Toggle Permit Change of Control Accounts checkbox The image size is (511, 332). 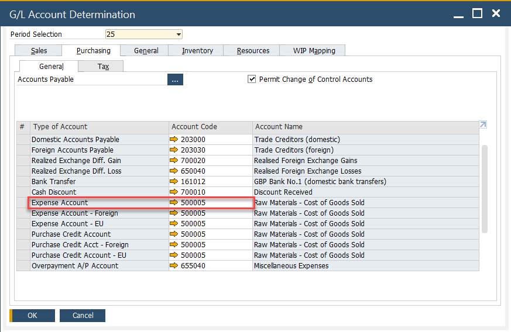[252, 79]
